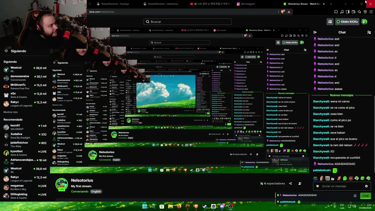This screenshot has width=375, height=211.
Task: Open kyootbot in the Recomendado list
Action: point(25,153)
